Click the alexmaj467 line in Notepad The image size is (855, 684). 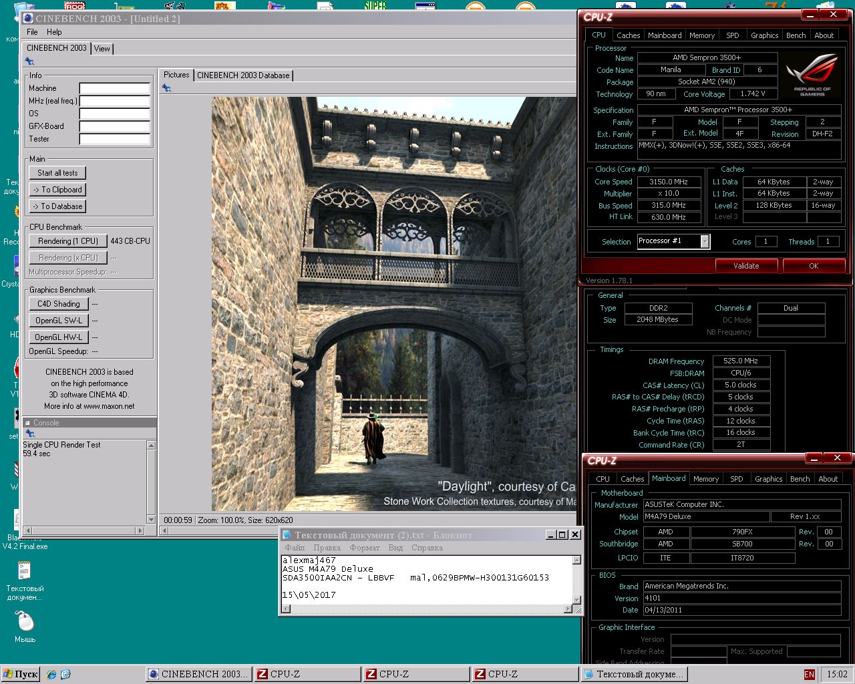click(x=309, y=560)
